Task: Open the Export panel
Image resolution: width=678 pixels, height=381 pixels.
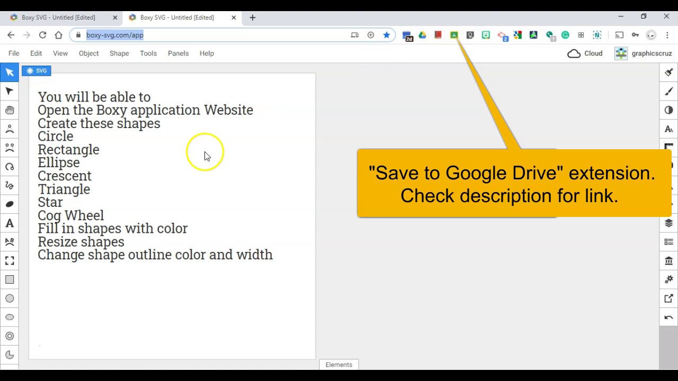Action: click(668, 298)
